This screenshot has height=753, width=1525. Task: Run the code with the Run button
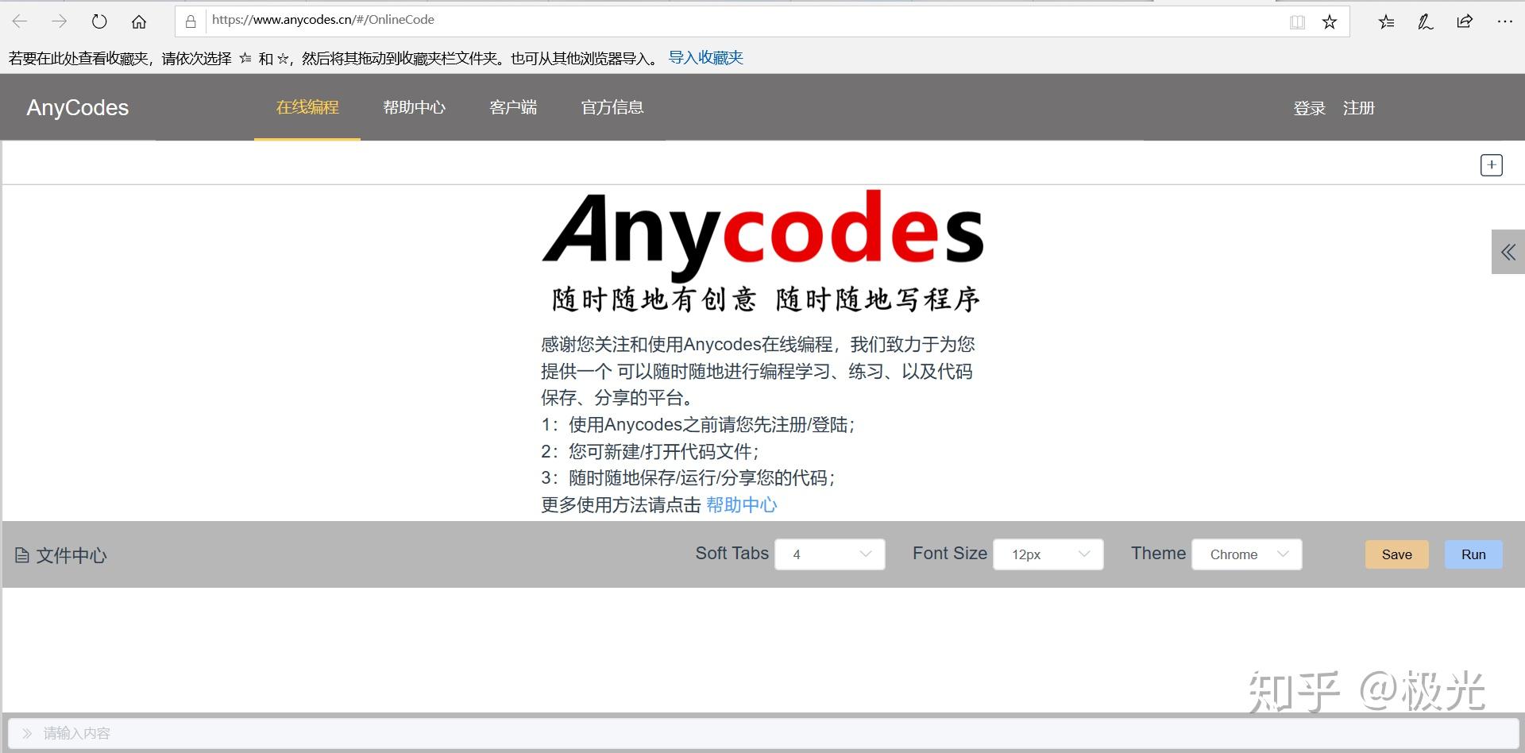pyautogui.click(x=1473, y=554)
